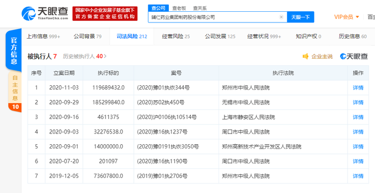Open the 经营风险 25 tab

[x=176, y=36]
